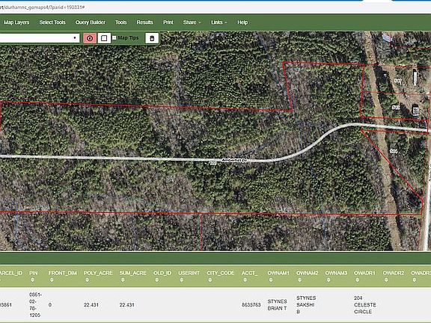Open the Query Builder menu
The height and width of the screenshot is (323, 431).
tap(90, 22)
